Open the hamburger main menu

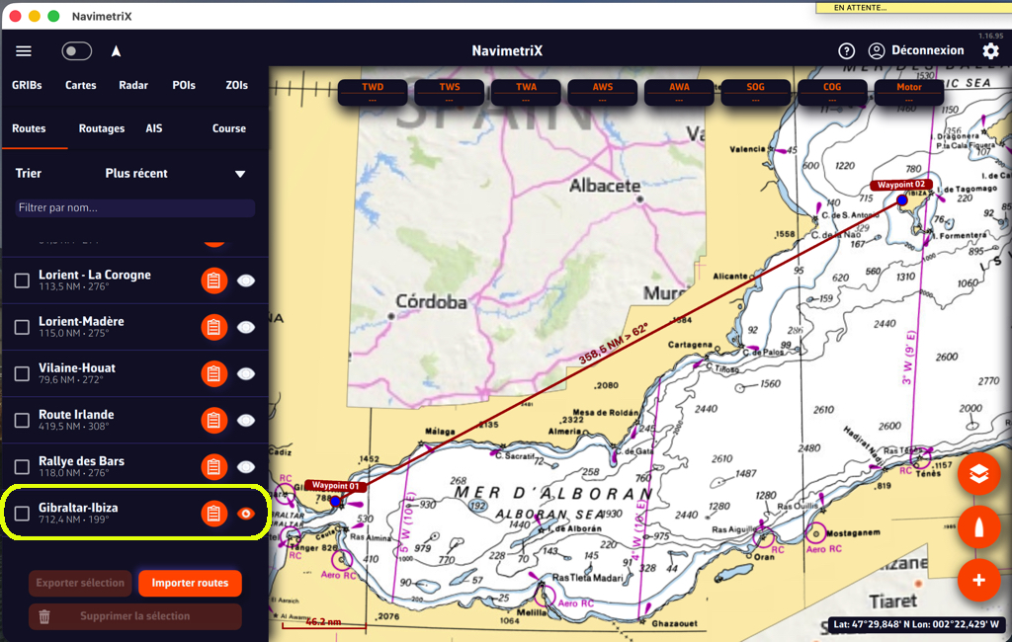24,51
